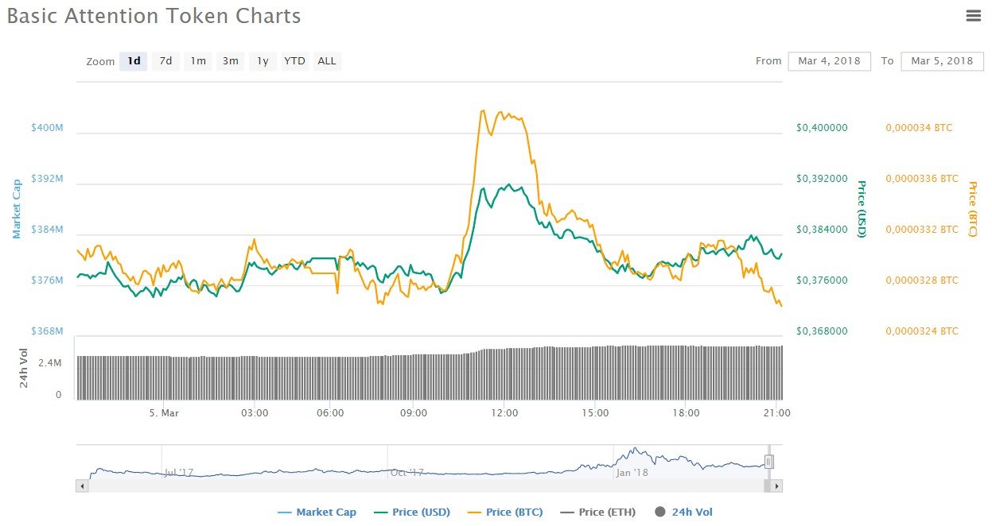Select the 7d zoom range
The width and height of the screenshot is (992, 526).
pyautogui.click(x=165, y=61)
